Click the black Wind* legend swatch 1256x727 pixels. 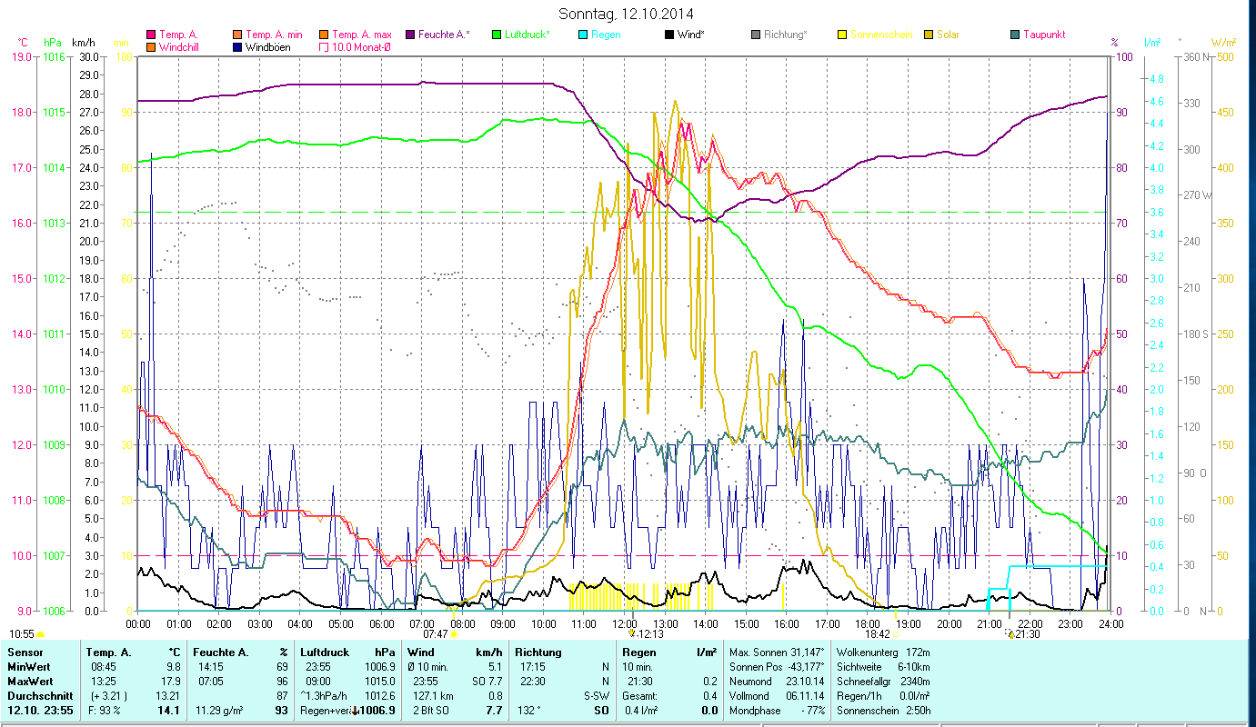[x=669, y=35]
